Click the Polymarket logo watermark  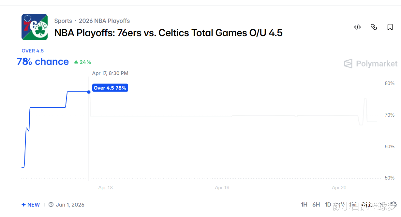[371, 64]
